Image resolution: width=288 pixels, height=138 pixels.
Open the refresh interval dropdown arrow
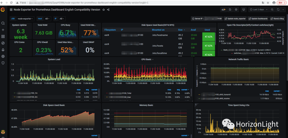click(x=283, y=10)
